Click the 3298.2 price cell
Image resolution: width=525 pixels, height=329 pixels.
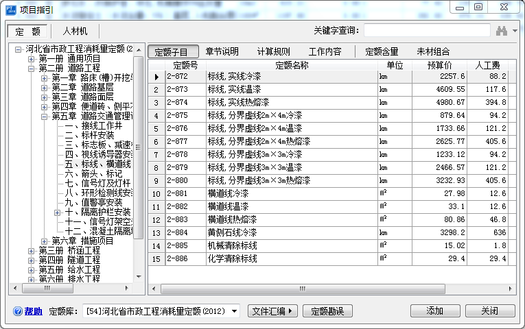coord(439,233)
